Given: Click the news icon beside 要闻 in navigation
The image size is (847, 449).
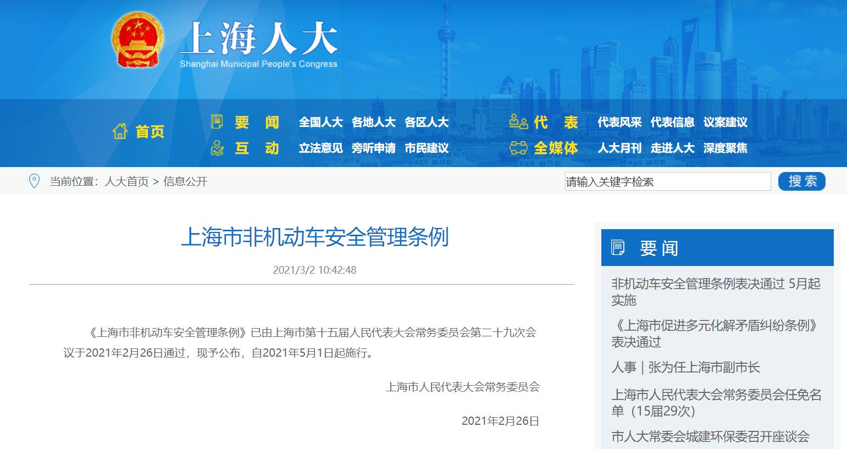Looking at the screenshot, I should click(217, 122).
